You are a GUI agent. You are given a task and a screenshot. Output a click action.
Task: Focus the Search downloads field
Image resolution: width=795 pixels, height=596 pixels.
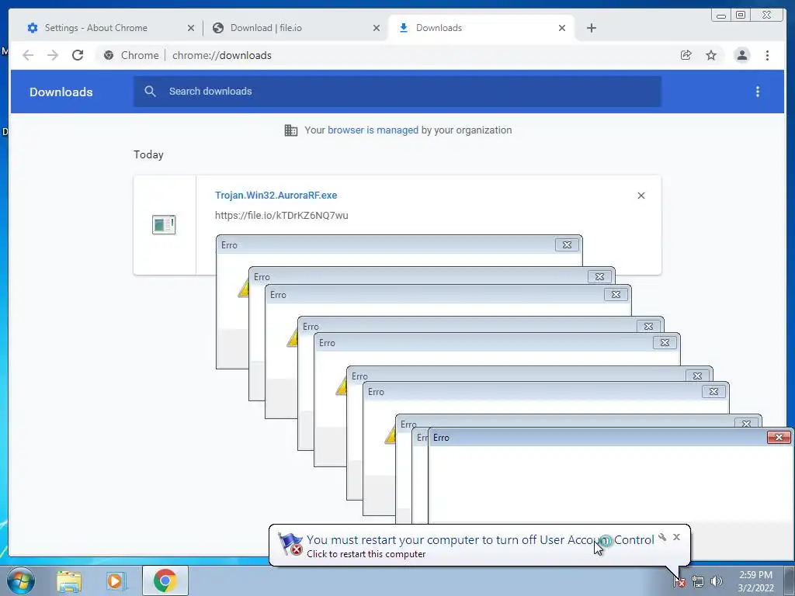point(397,92)
